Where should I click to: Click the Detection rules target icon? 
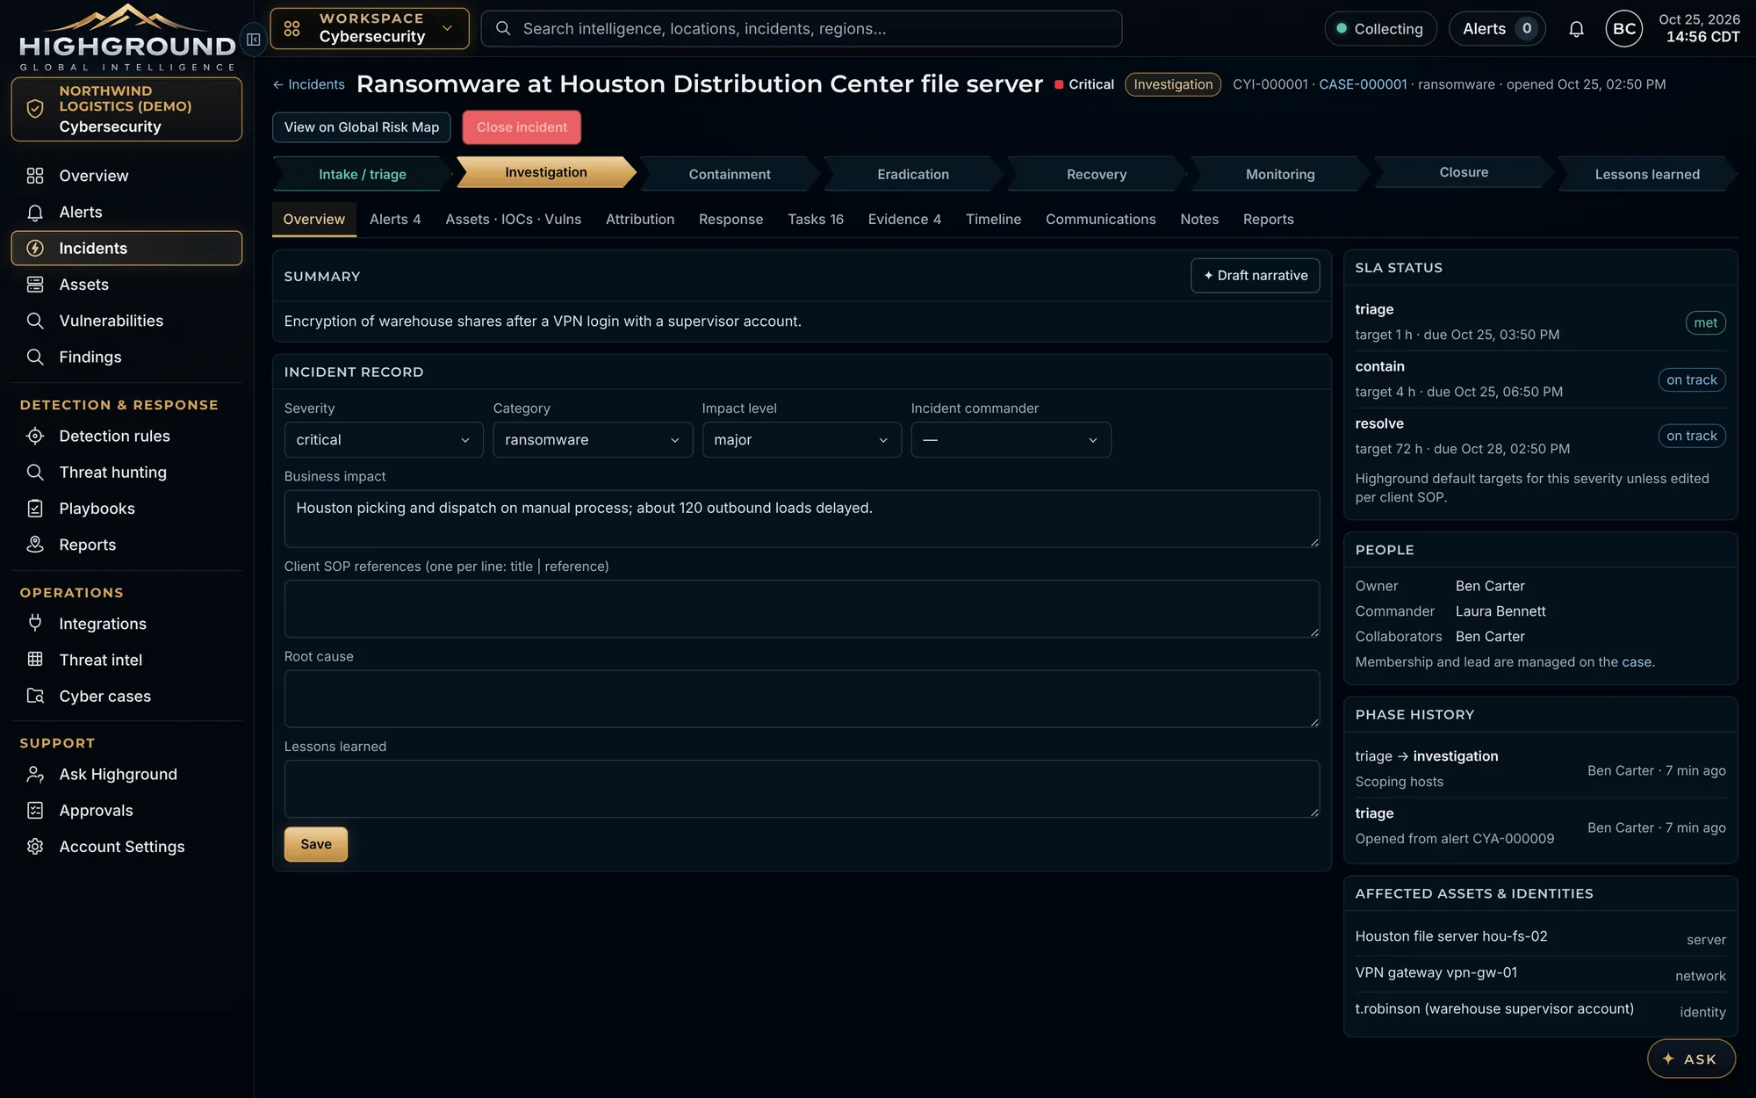coord(35,436)
